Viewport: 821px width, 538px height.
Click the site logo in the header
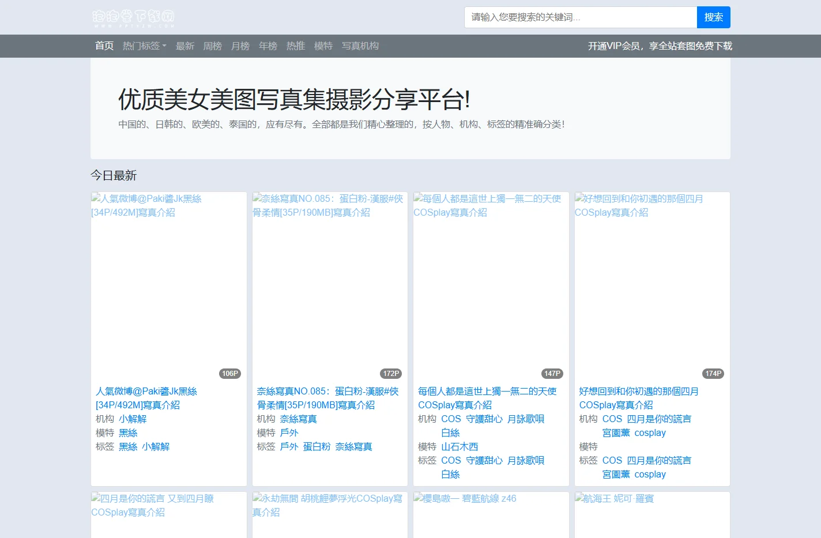point(133,18)
